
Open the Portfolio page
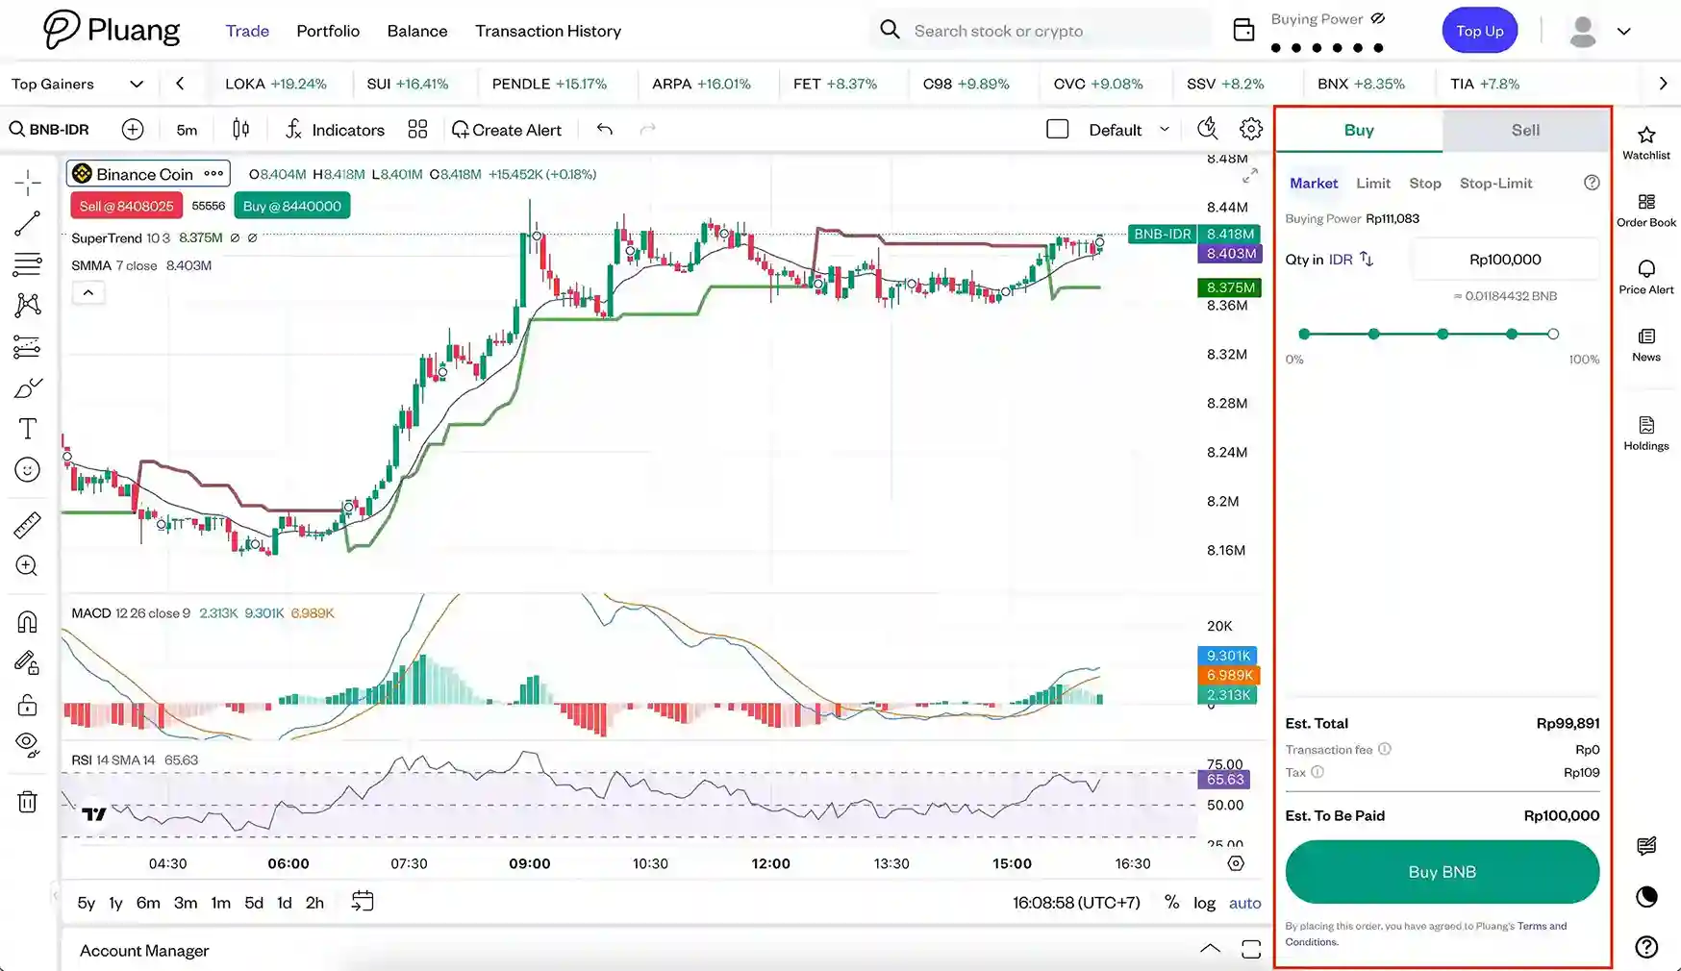point(328,31)
